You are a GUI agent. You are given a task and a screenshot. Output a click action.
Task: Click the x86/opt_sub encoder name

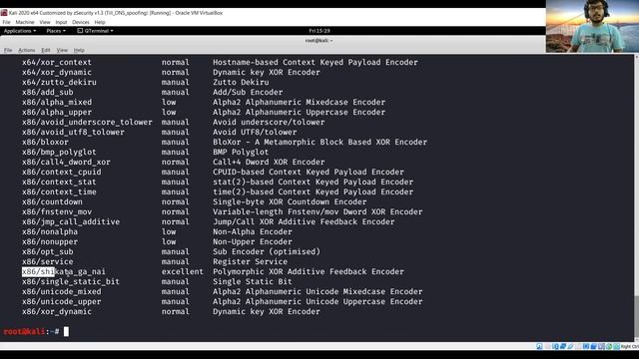coord(48,251)
